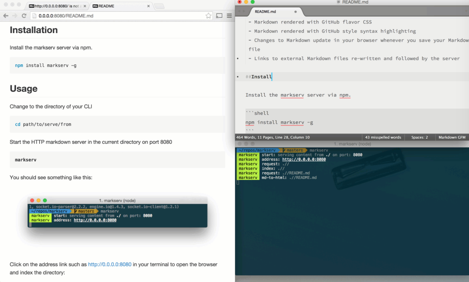The image size is (469, 282).
Task: Click the Chrome forward arrow
Action: pos(15,16)
